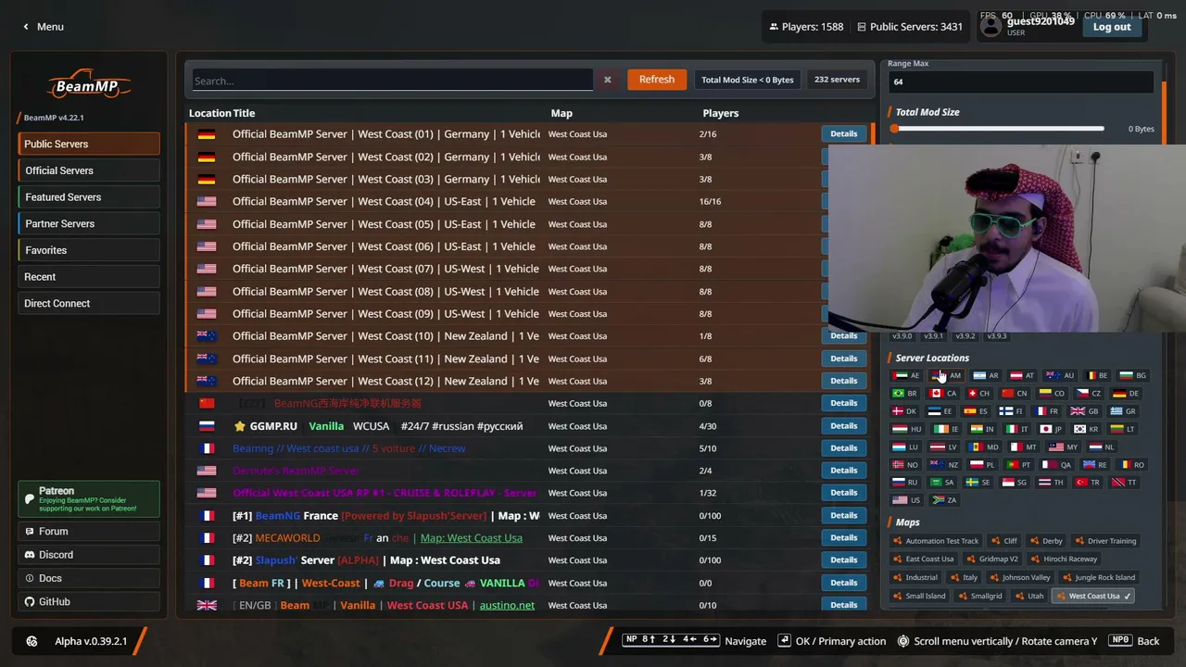1186x667 pixels.
Task: Toggle the ZA server location filter
Action: click(945, 500)
